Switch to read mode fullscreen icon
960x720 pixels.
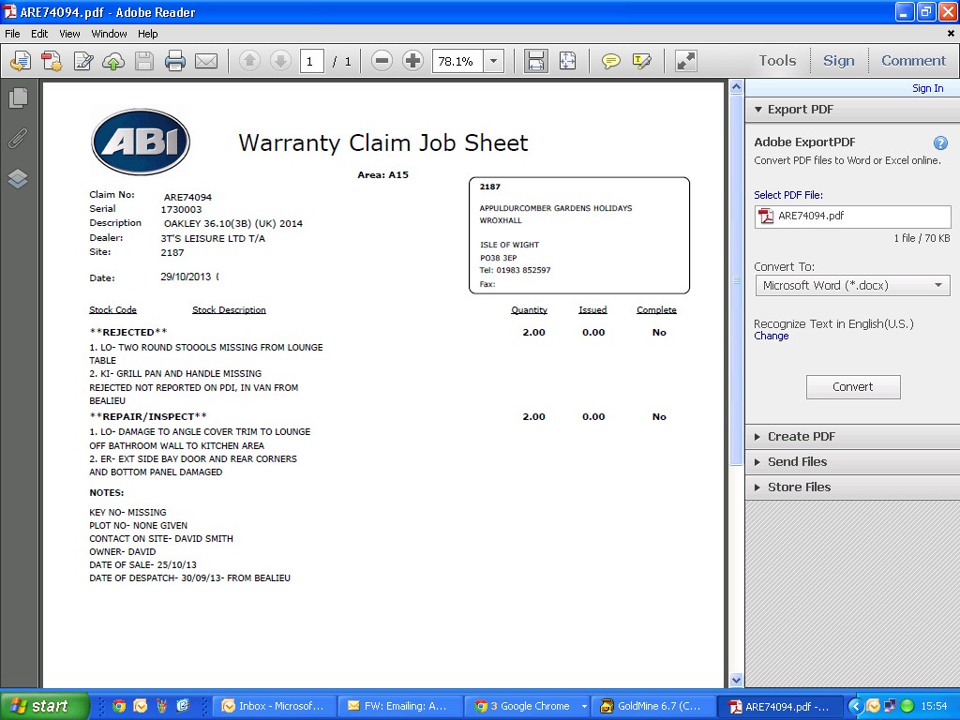coord(686,61)
